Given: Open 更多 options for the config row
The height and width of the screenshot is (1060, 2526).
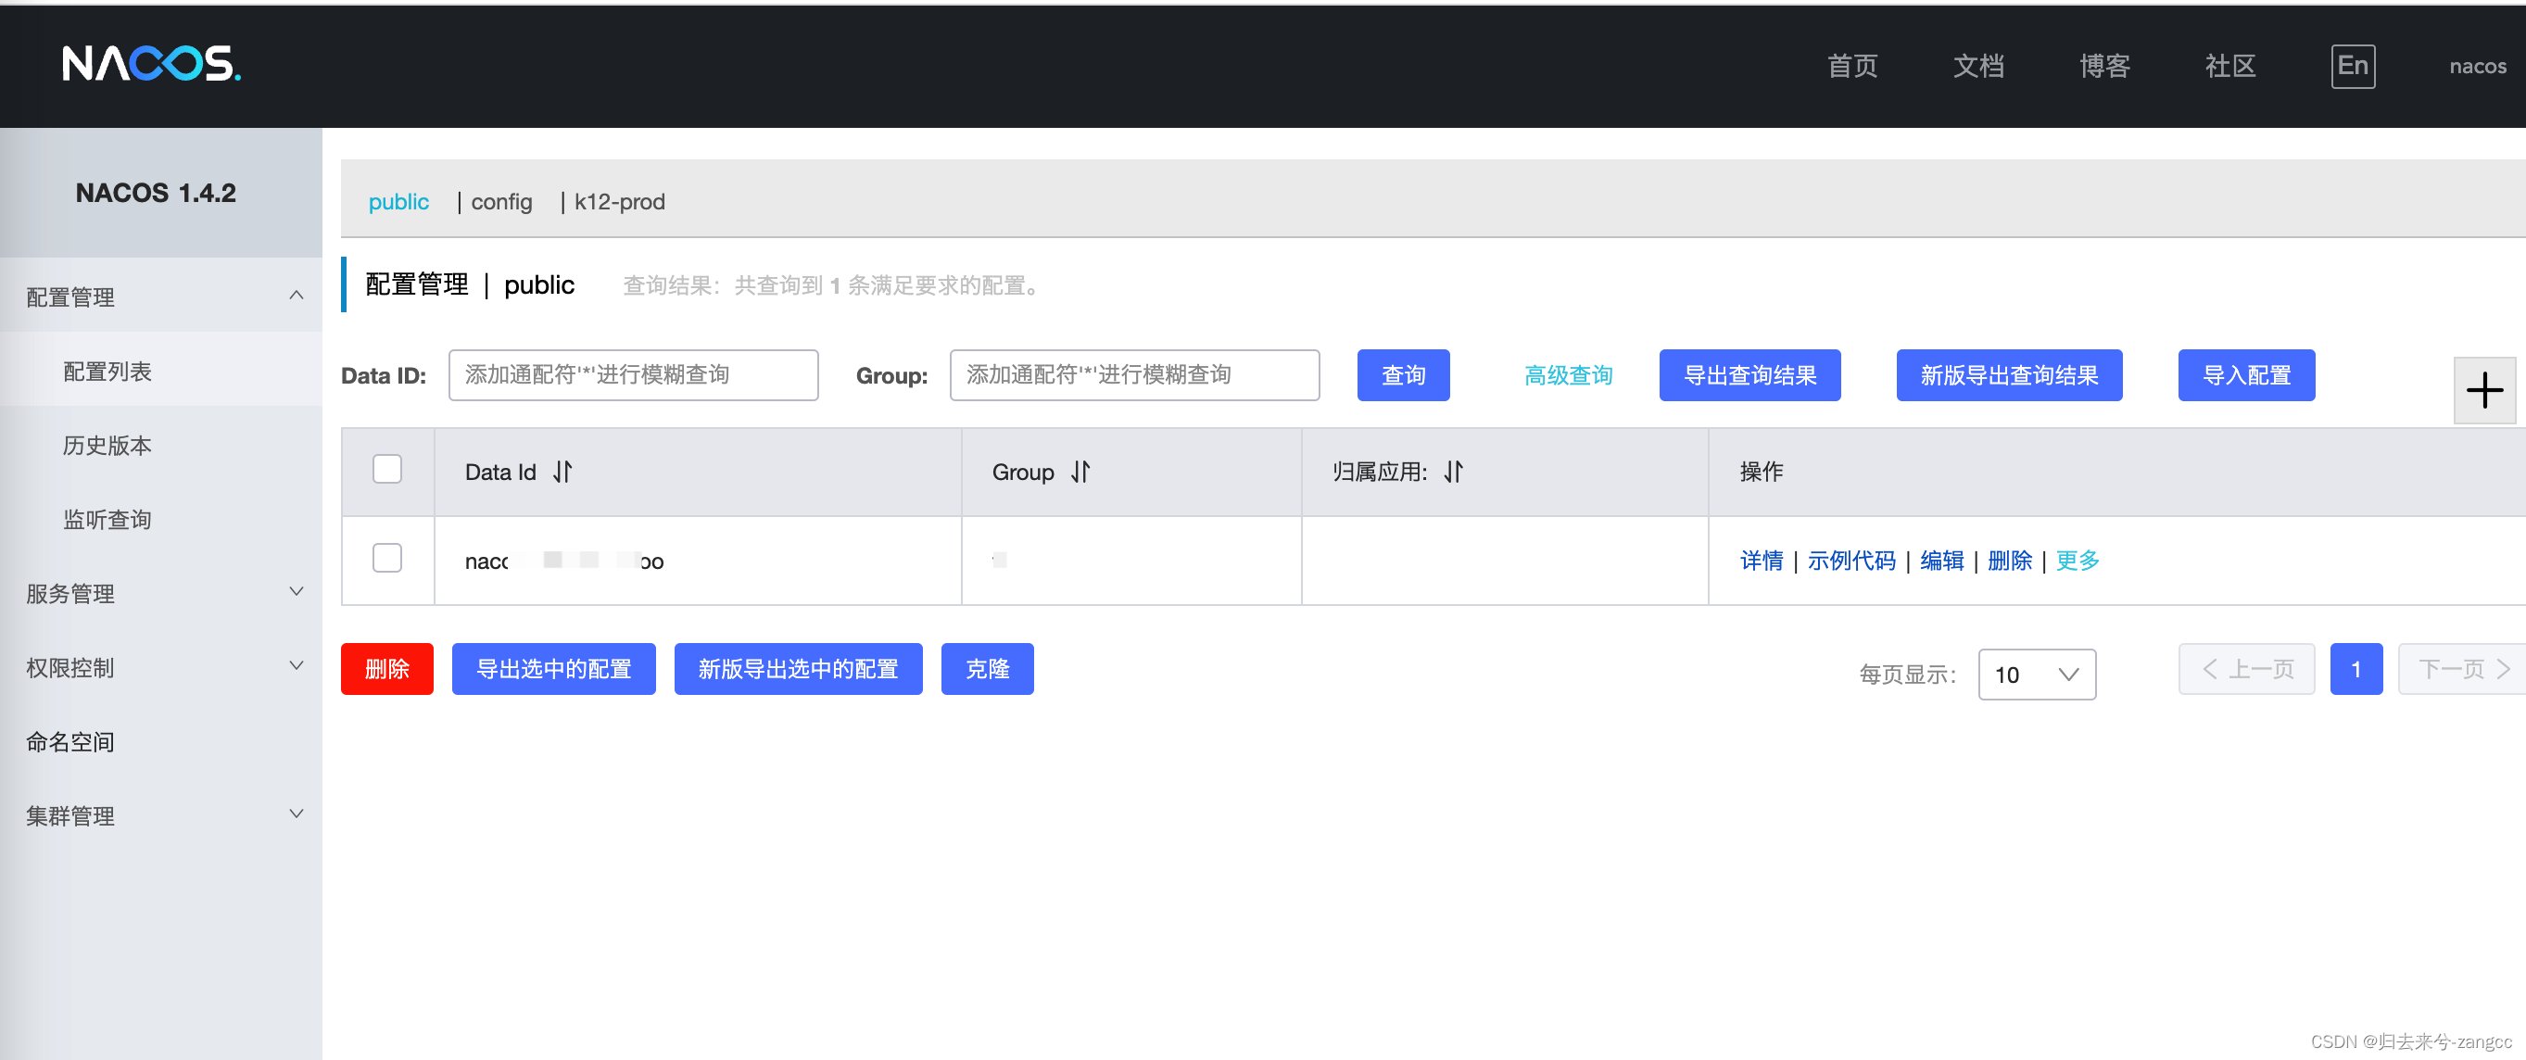Looking at the screenshot, I should [2077, 560].
